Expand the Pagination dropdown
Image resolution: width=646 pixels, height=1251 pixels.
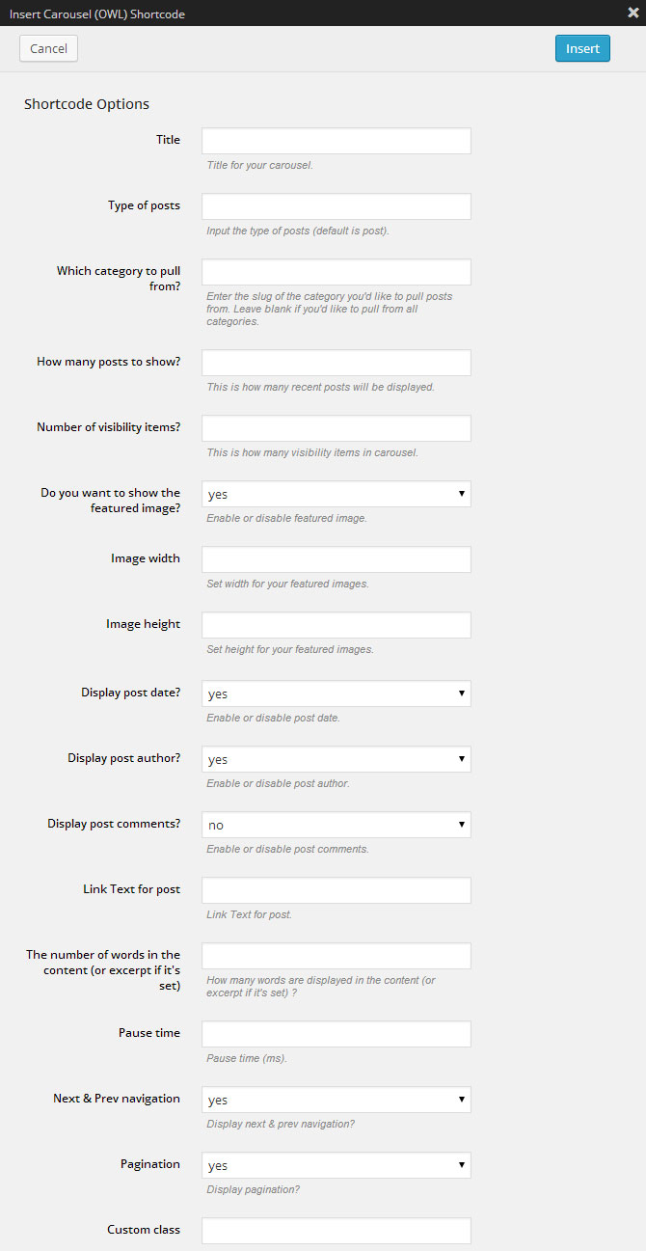(336, 1165)
